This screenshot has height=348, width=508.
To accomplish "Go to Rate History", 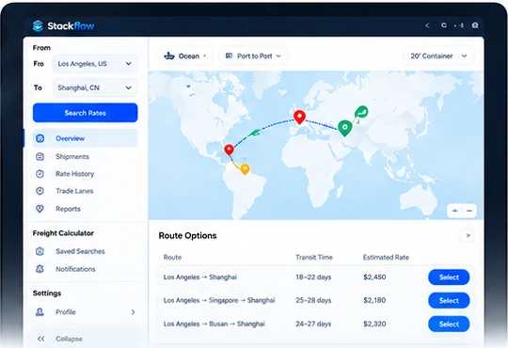I will coord(86,174).
